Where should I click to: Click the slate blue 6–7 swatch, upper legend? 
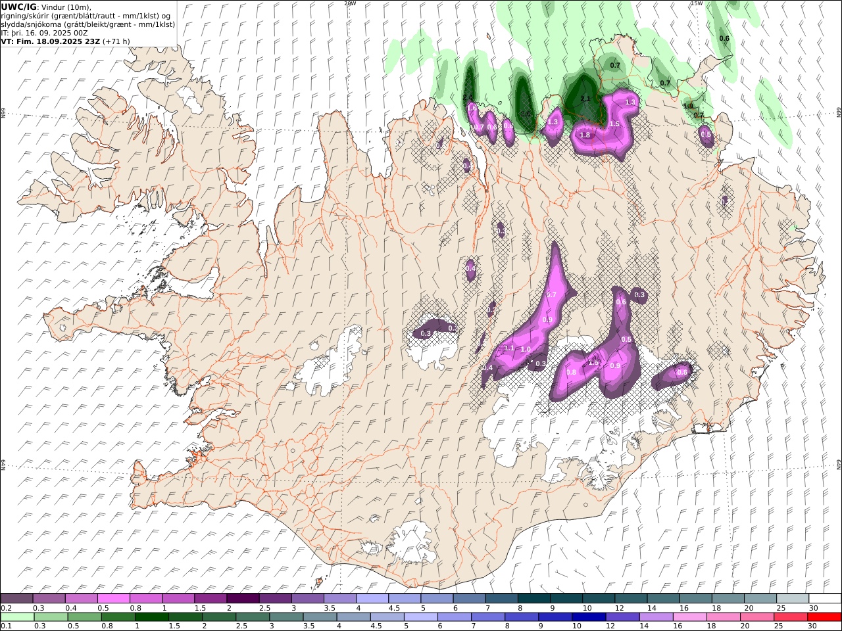470,598
